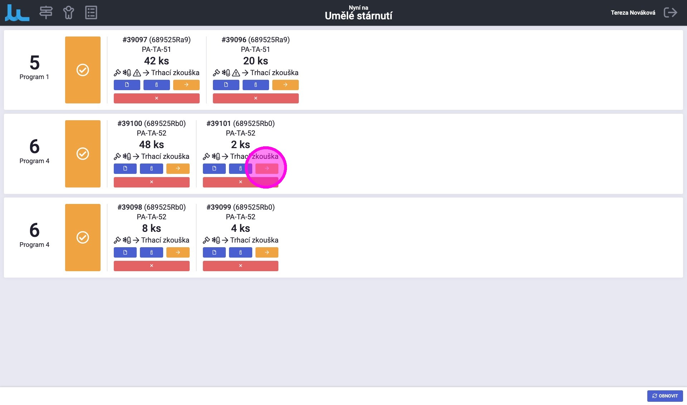Screen dimensions: 687x405
Task: Click temperature button for order #39096
Action: click(x=255, y=85)
